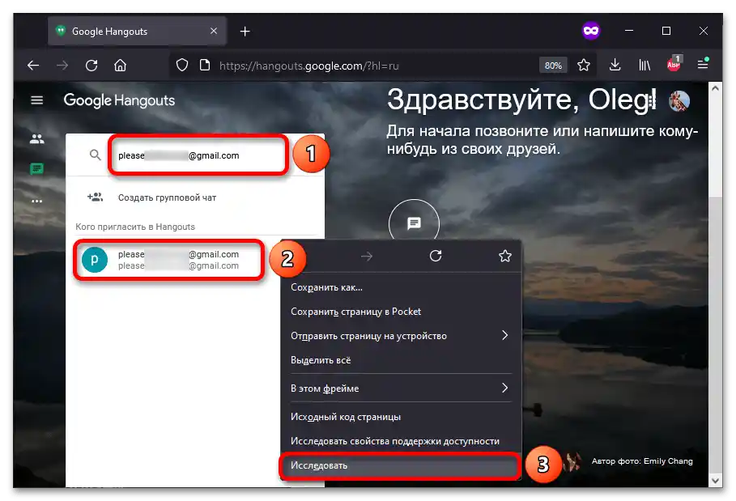Image resolution: width=736 pixels, height=501 pixels.
Task: Open the Firefox application menu
Action: coord(703,64)
